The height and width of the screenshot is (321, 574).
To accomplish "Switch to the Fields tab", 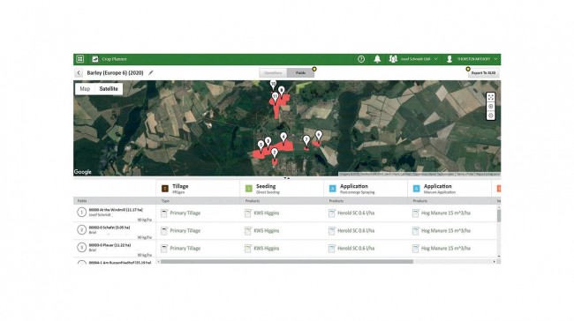I will [x=300, y=73].
